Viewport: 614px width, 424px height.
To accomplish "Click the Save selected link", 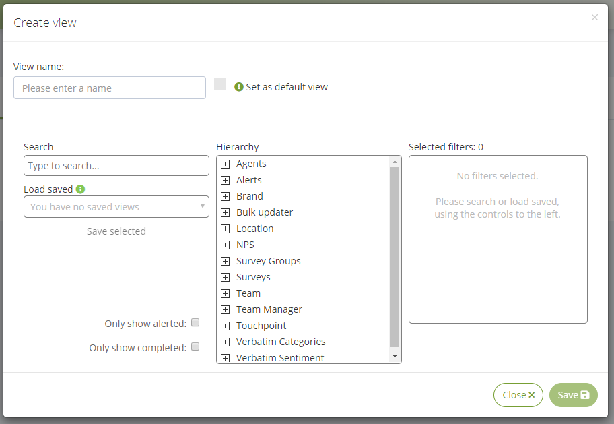I will click(x=116, y=231).
